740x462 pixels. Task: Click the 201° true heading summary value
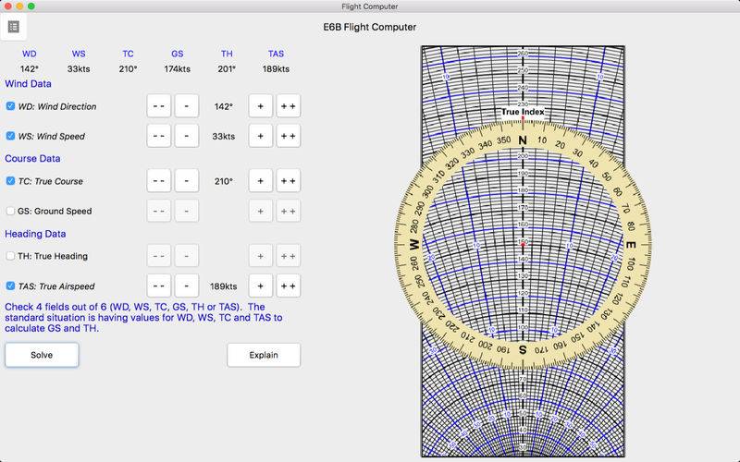tap(227, 68)
